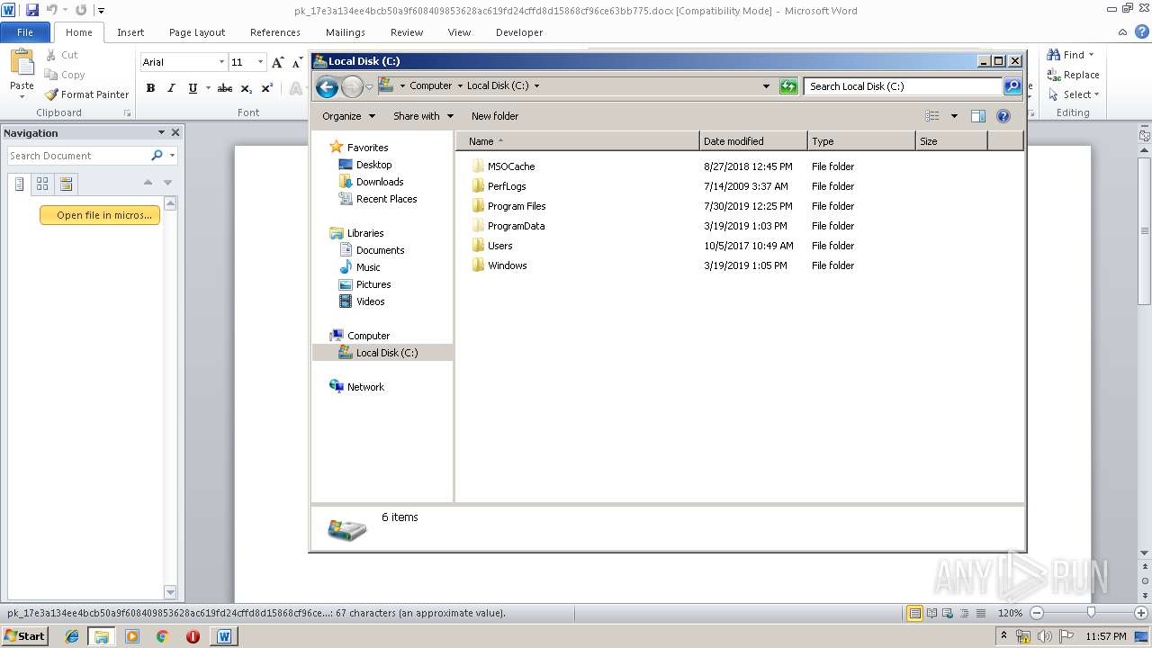The width and height of the screenshot is (1152, 648).
Task: Toggle Underline formatting in Word
Action: 192,88
